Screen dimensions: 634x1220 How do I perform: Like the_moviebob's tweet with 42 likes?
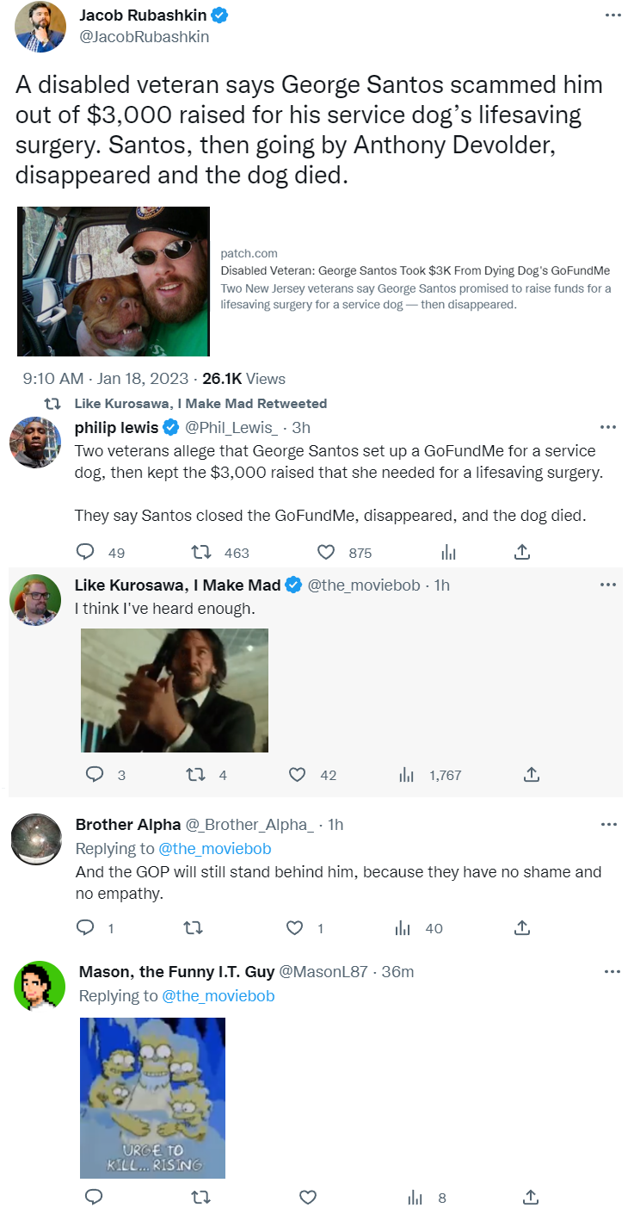(297, 775)
